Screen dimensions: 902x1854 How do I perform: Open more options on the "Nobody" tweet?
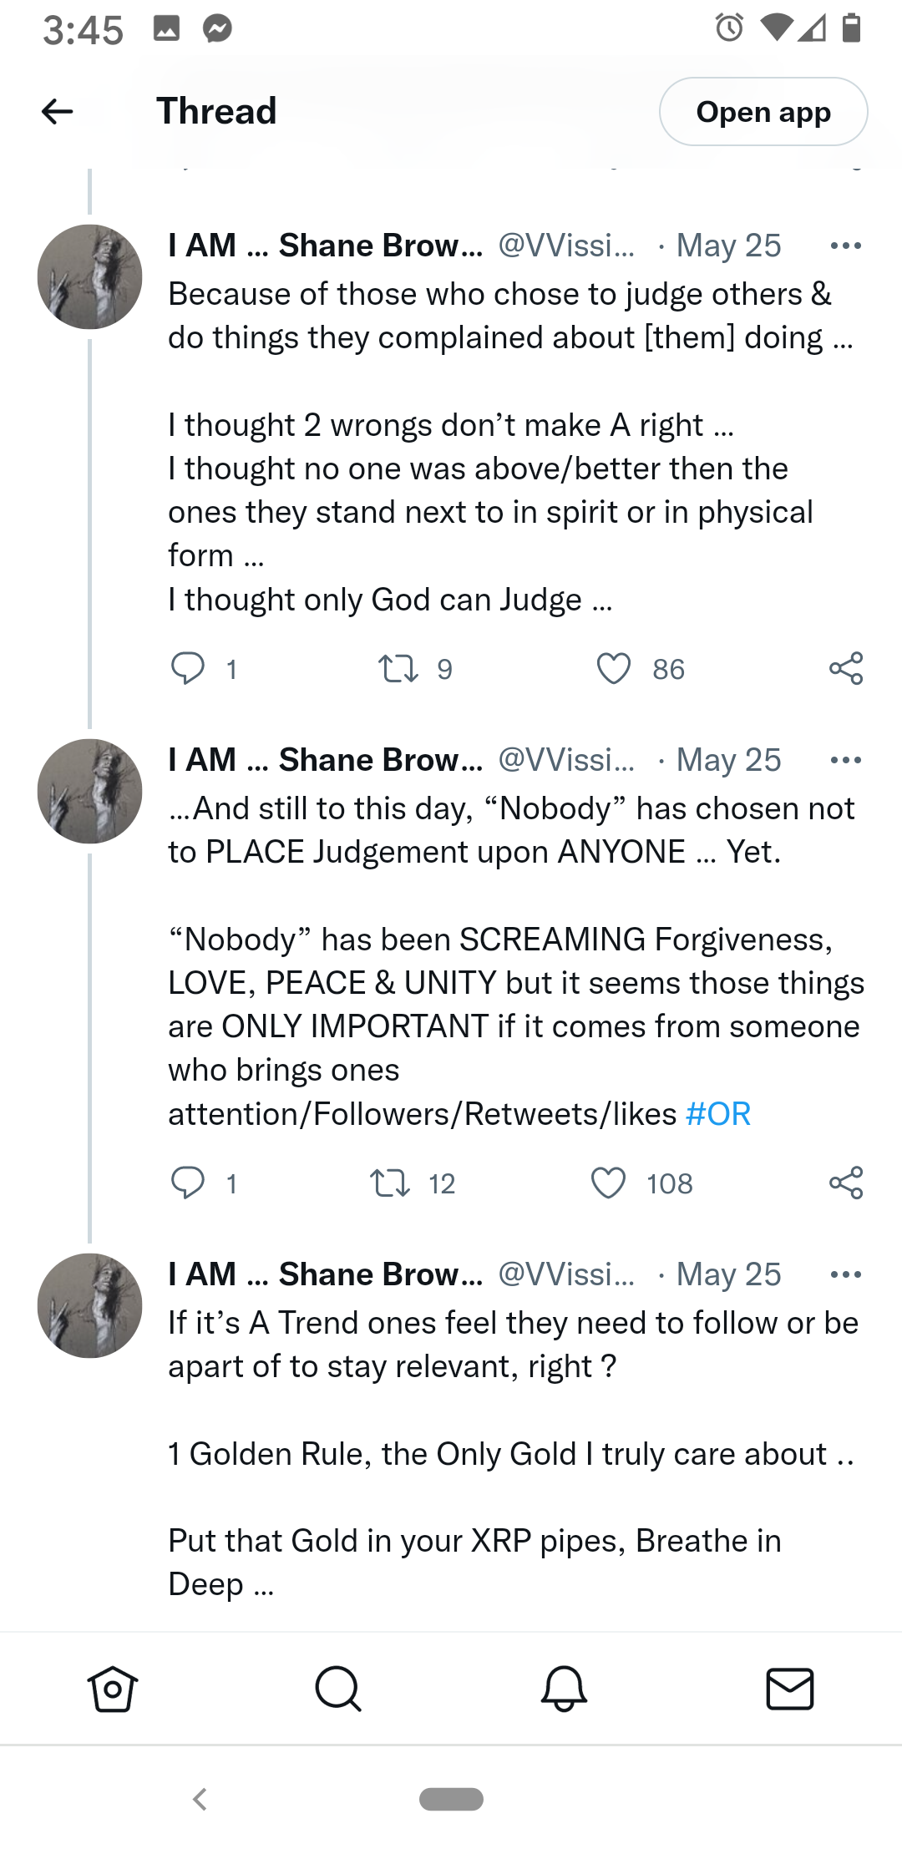(845, 760)
